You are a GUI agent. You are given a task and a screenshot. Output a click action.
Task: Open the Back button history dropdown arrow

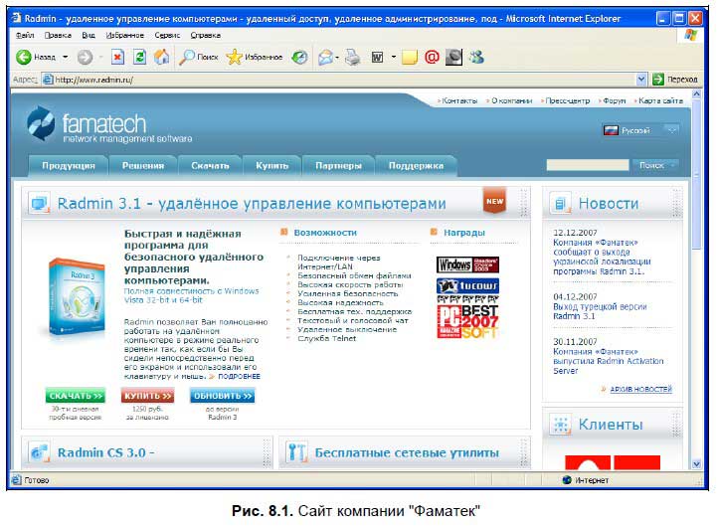66,58
